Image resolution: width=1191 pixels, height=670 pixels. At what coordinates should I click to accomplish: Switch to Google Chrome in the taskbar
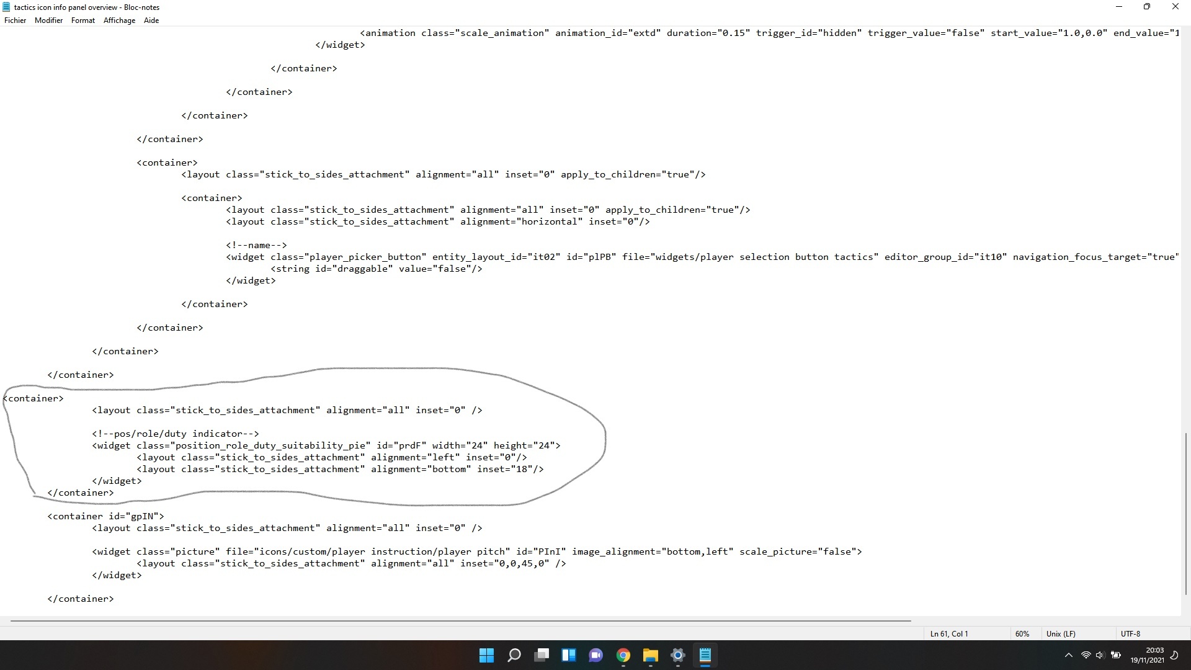point(623,655)
